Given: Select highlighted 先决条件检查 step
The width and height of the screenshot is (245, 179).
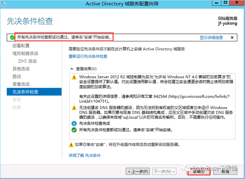Looking at the screenshot, I should tap(34, 92).
